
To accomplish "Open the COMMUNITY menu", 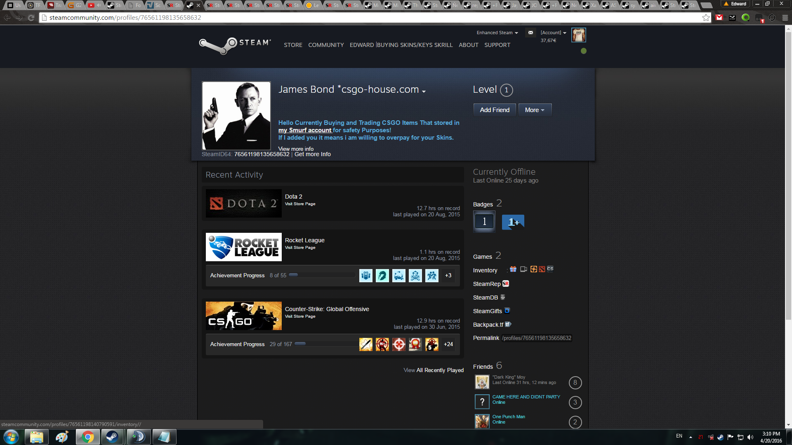I will click(x=326, y=45).
